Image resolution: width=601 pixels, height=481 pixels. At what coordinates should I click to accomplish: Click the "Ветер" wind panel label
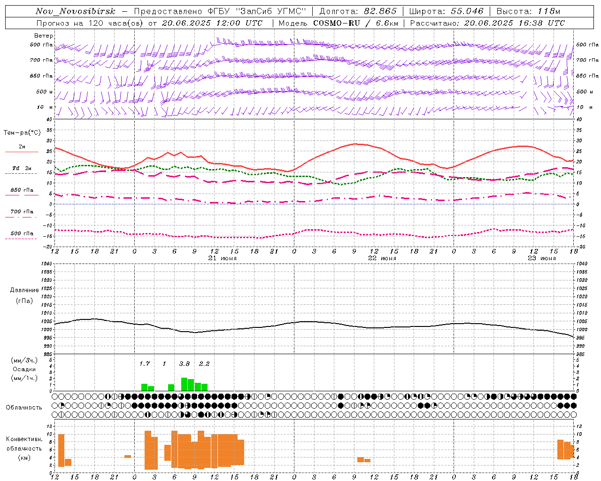coord(44,36)
